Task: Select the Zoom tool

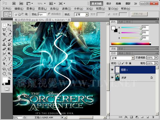Action: [10, 73]
